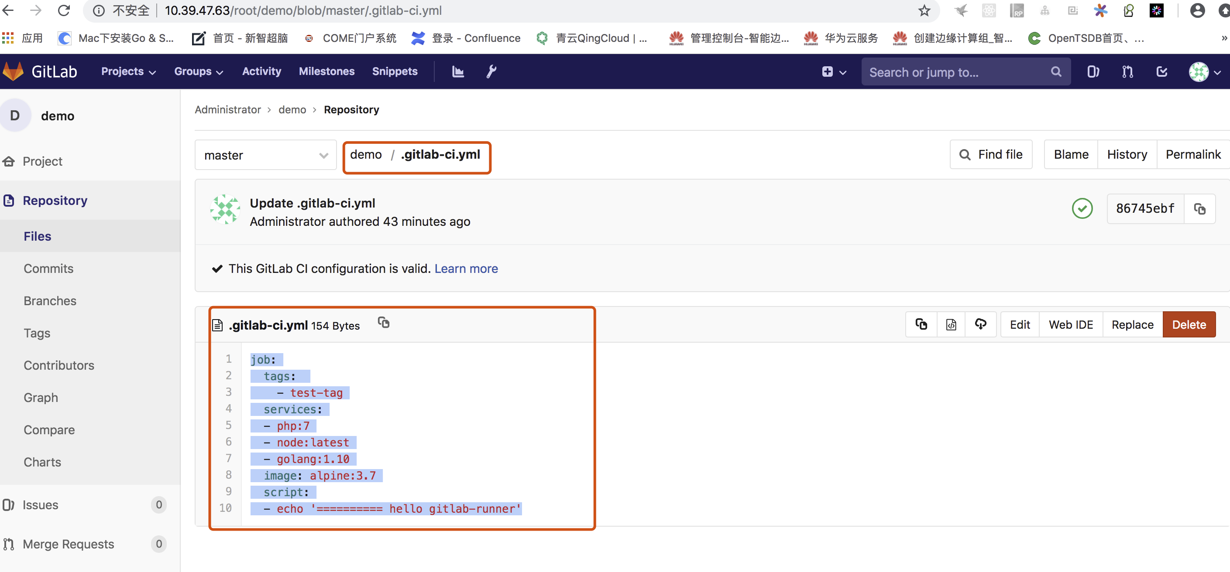Open the Projects dropdown menu

coord(128,71)
